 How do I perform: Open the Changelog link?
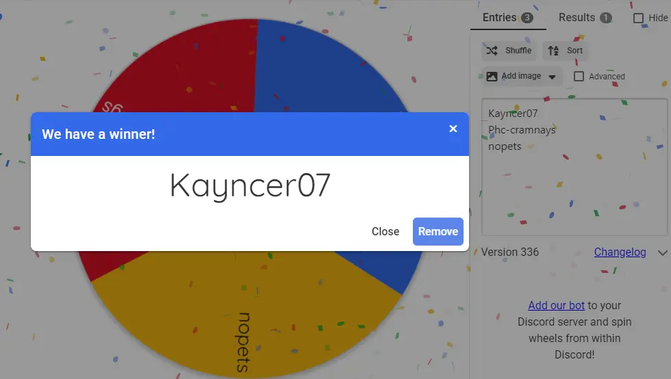pyautogui.click(x=620, y=252)
